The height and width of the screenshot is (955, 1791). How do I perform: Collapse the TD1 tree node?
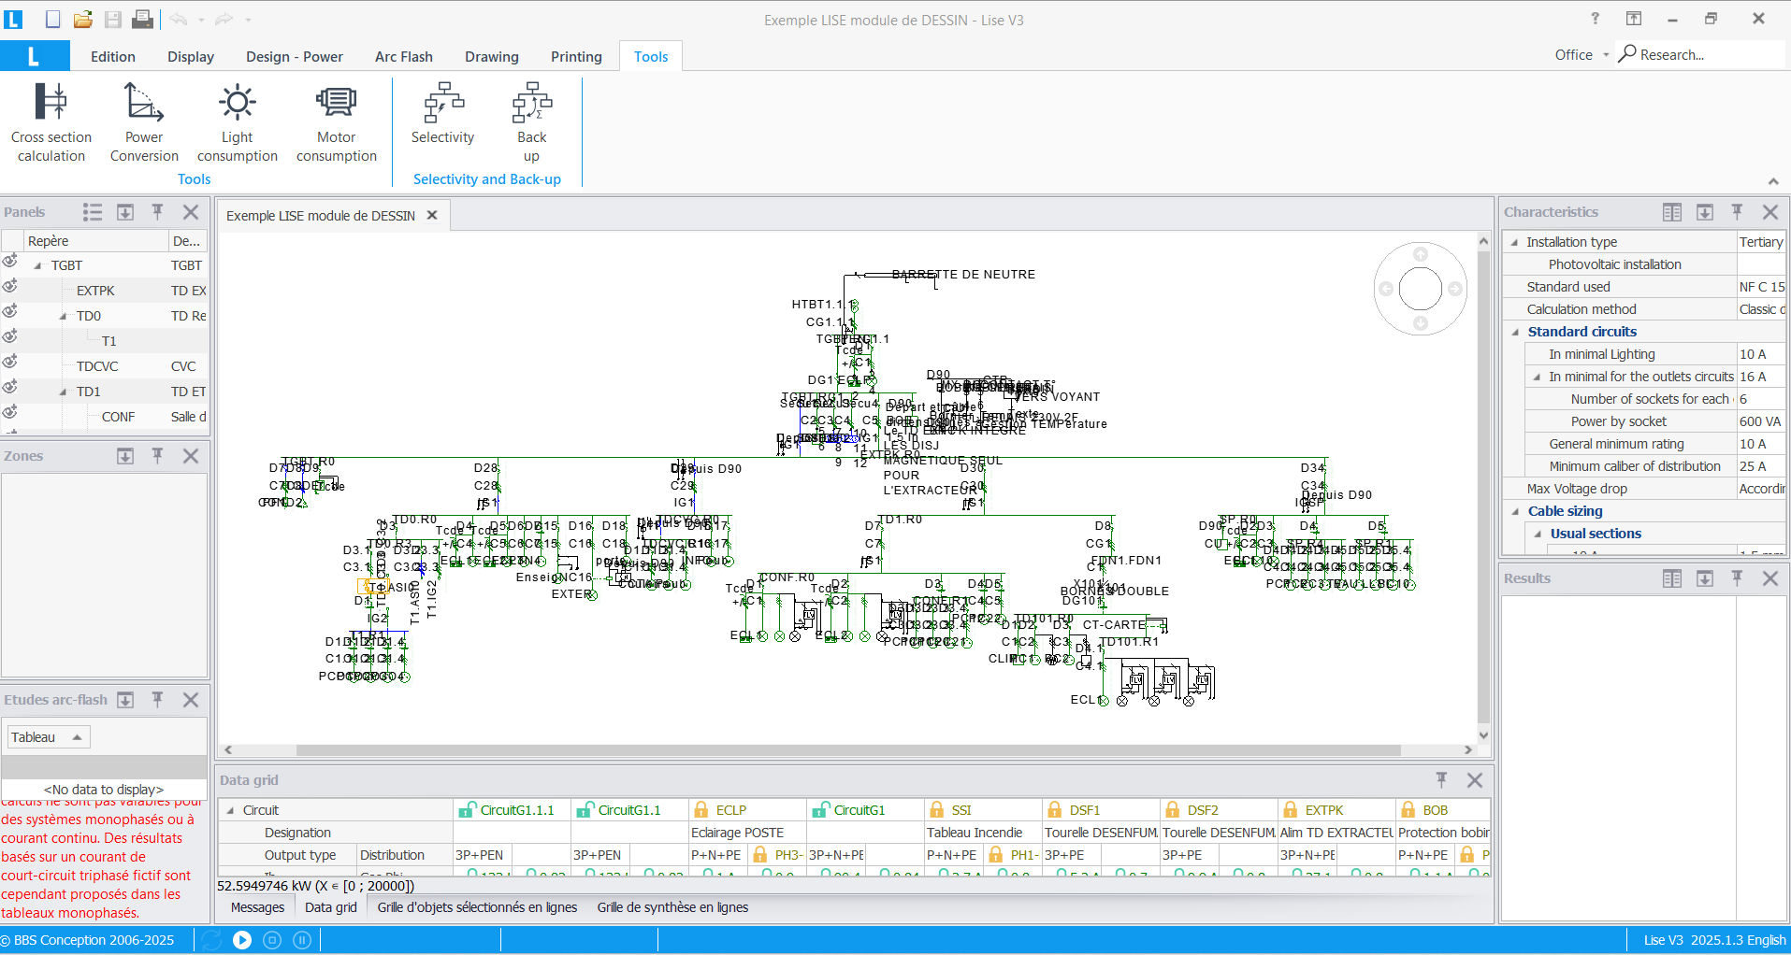(63, 392)
